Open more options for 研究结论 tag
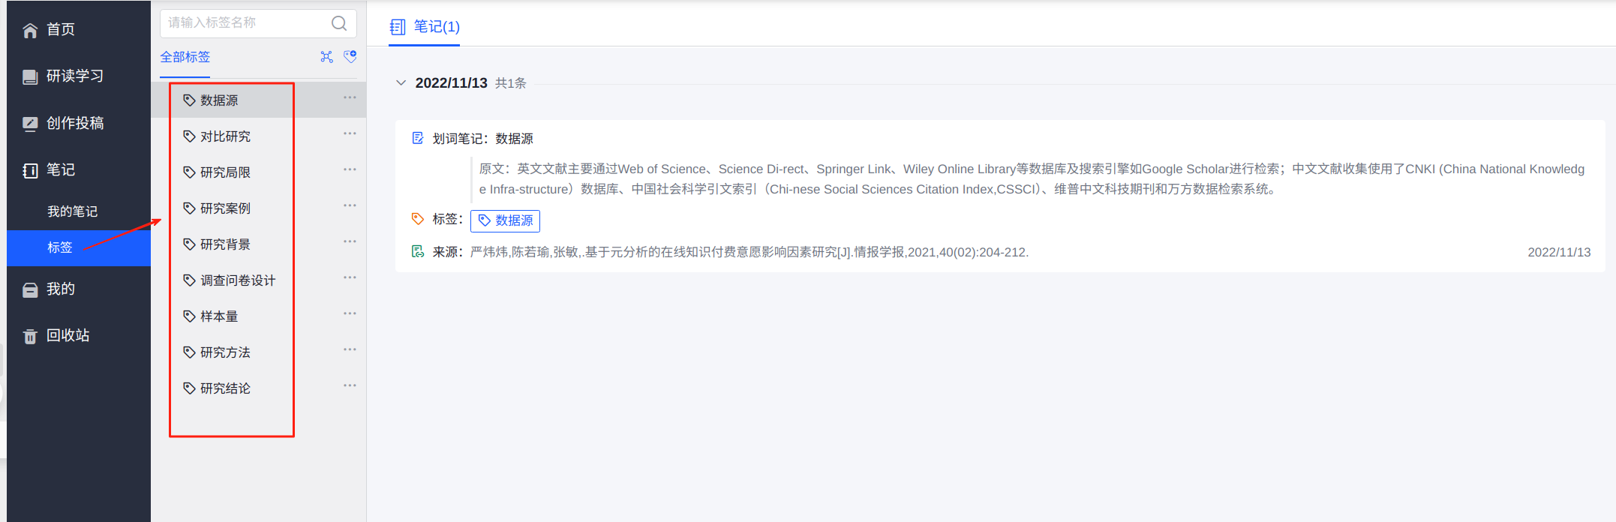This screenshot has height=522, width=1616. coord(350,386)
